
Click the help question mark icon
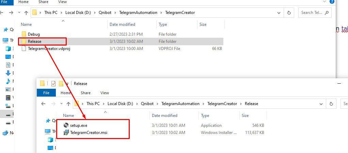332,2
